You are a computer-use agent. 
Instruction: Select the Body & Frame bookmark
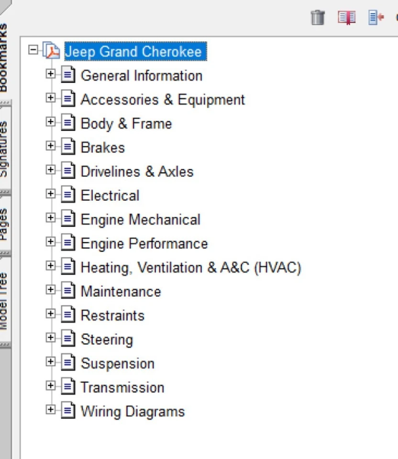pyautogui.click(x=126, y=123)
